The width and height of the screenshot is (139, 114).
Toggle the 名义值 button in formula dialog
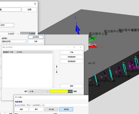click(51, 109)
